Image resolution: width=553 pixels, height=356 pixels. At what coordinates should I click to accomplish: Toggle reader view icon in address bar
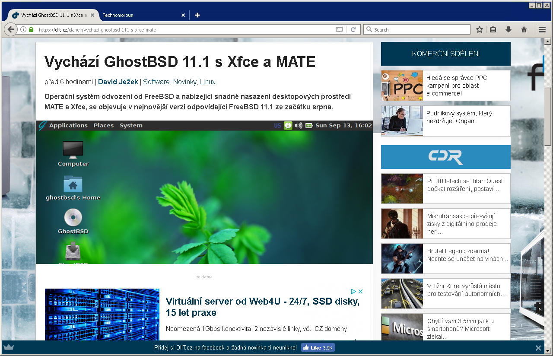[x=339, y=30]
